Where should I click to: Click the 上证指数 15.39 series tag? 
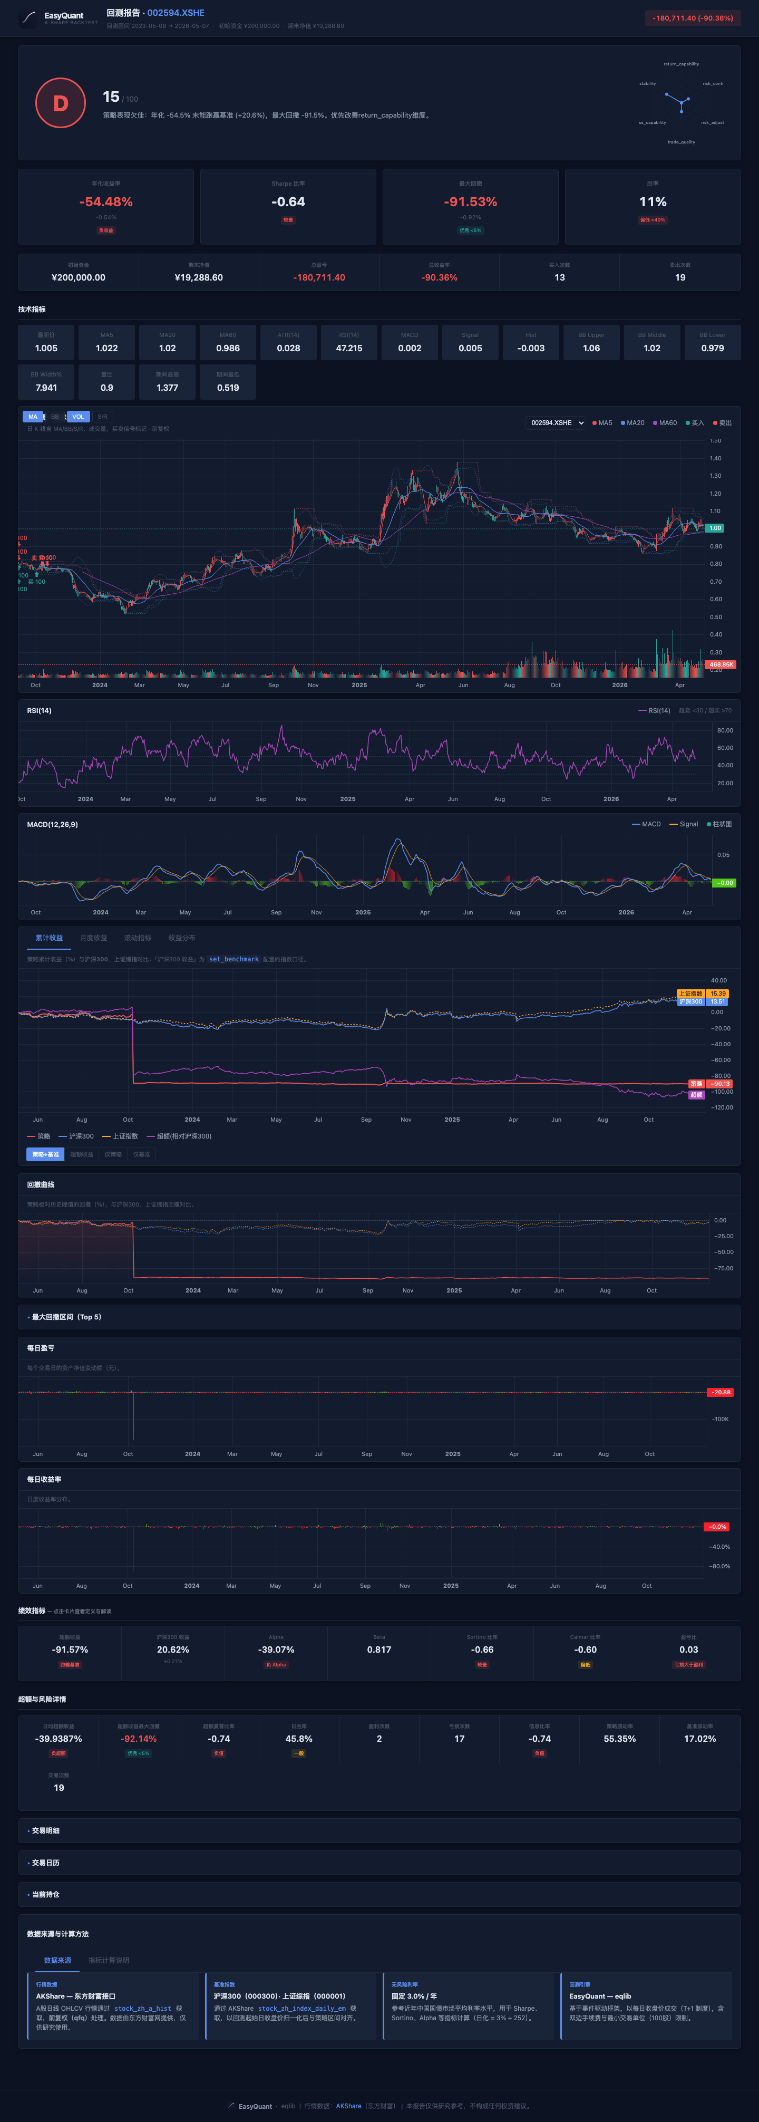(702, 994)
